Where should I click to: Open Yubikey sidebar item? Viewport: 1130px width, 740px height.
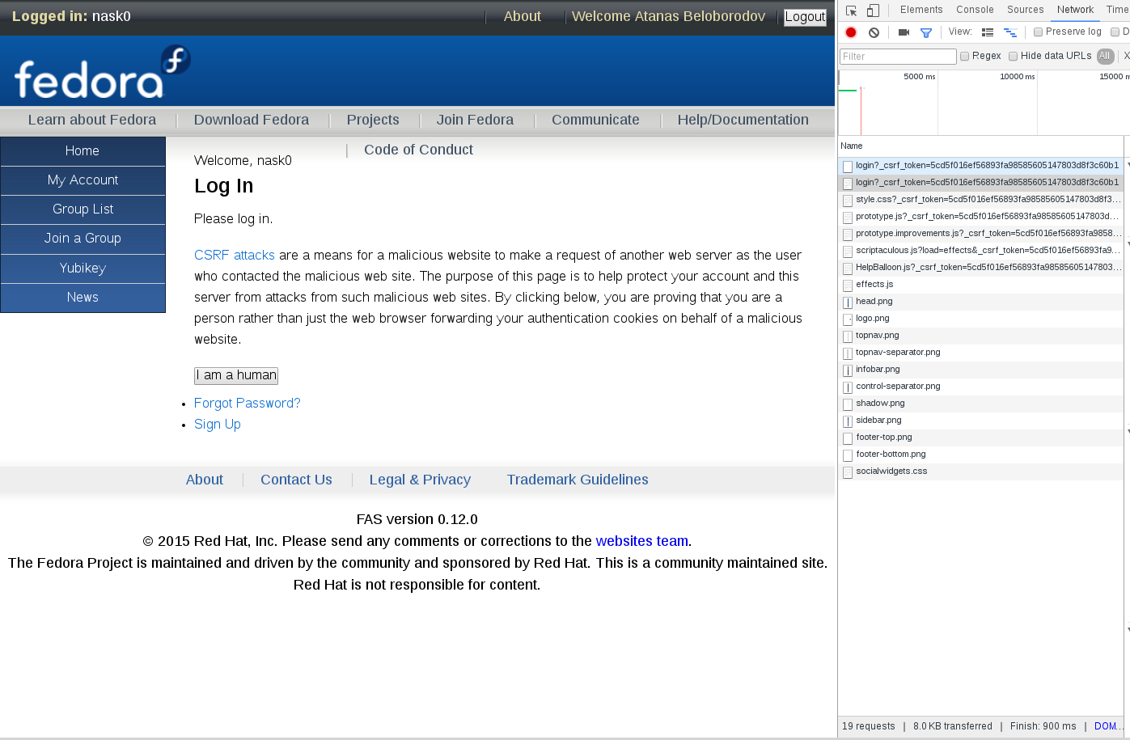click(x=83, y=269)
